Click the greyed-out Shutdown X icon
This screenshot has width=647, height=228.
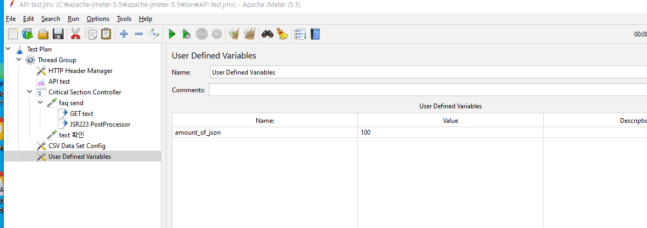tap(217, 34)
